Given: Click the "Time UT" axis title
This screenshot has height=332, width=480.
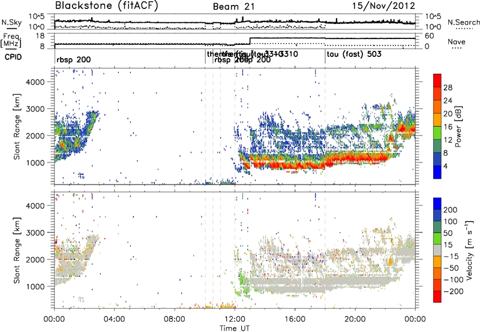Looking at the screenshot, I should (x=235, y=328).
